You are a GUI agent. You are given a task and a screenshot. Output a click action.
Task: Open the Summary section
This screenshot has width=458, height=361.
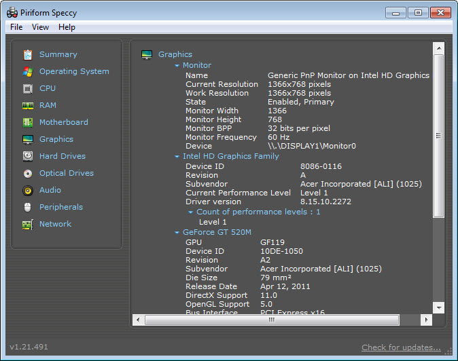pyautogui.click(x=58, y=54)
